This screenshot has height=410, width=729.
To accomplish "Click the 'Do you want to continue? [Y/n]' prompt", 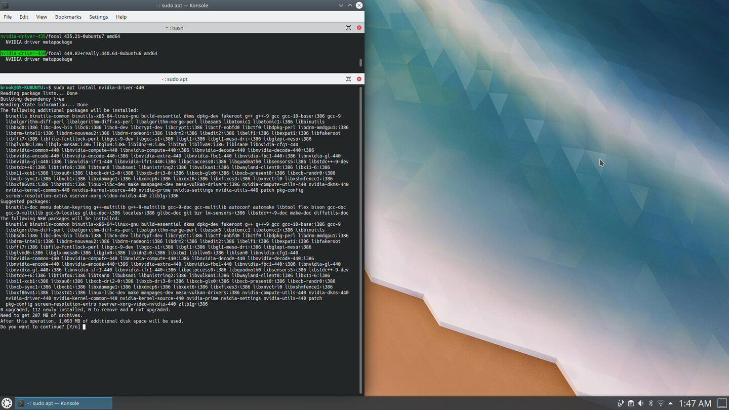I will click(x=40, y=326).
